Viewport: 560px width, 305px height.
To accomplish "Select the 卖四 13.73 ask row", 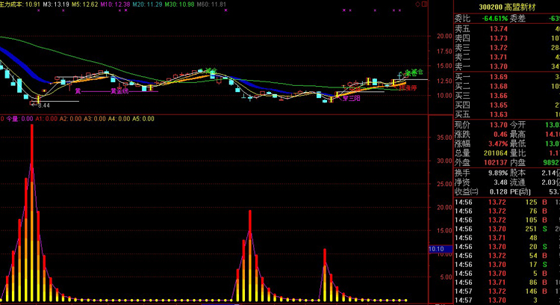I will point(507,38).
